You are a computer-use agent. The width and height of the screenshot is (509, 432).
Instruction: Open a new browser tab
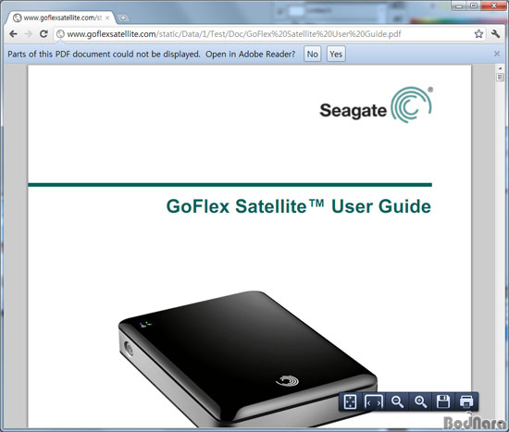123,19
